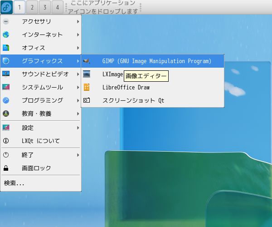Expand arrow next to インターネット
The width and height of the screenshot is (272, 227).
tap(78, 35)
